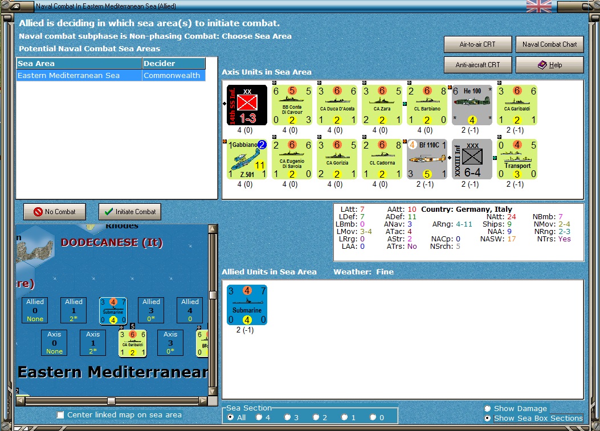Open the Naval Combat Chart
Image resolution: width=600 pixels, height=431 pixels.
tap(549, 44)
